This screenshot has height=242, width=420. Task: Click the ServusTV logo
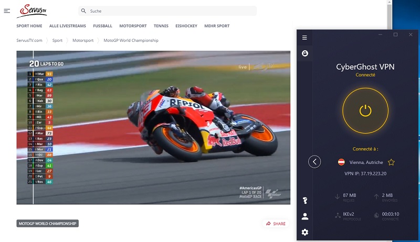[32, 11]
